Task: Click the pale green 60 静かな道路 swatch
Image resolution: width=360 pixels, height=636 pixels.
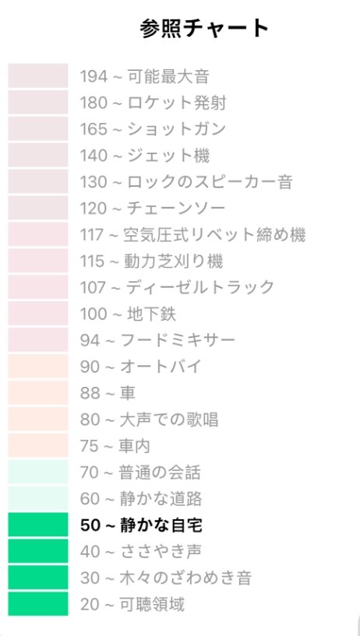Action: pyautogui.click(x=38, y=498)
